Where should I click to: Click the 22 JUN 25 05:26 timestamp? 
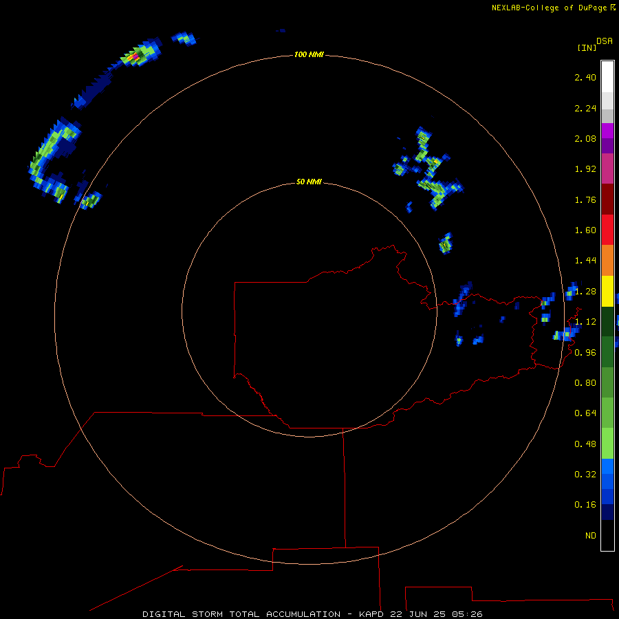[x=436, y=614]
